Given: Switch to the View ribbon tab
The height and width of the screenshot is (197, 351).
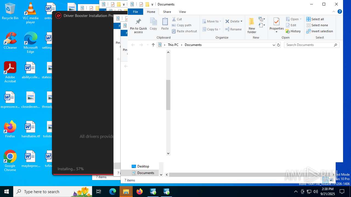Looking at the screenshot, I should pos(182,12).
